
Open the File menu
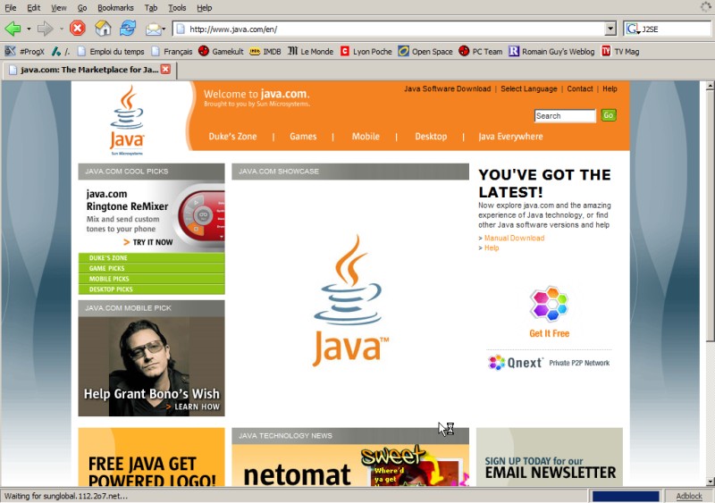pyautogui.click(x=11, y=8)
